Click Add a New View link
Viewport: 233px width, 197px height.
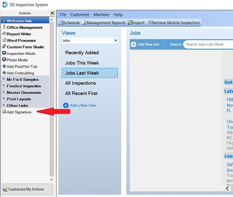(x=80, y=105)
